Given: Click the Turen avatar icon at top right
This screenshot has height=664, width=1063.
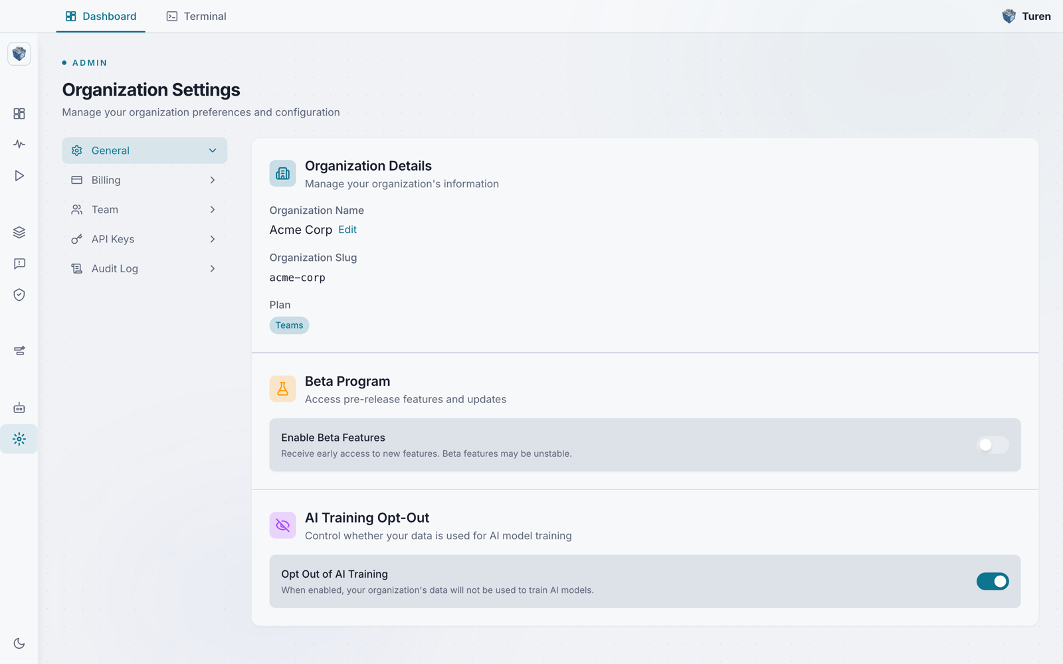Looking at the screenshot, I should 1009,16.
